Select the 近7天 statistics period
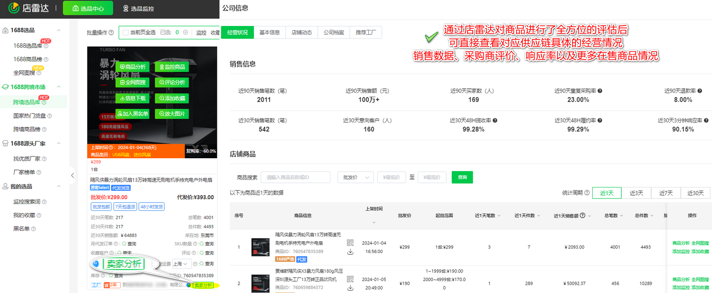712x293 pixels. (x=666, y=193)
